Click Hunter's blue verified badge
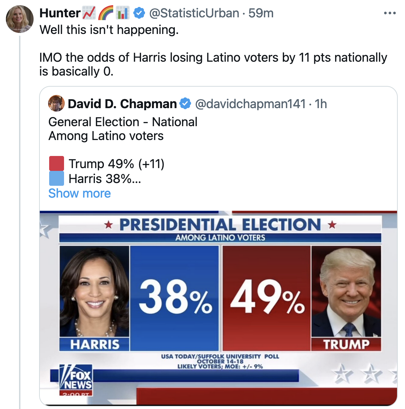The width and height of the screenshot is (405, 409). 139,13
